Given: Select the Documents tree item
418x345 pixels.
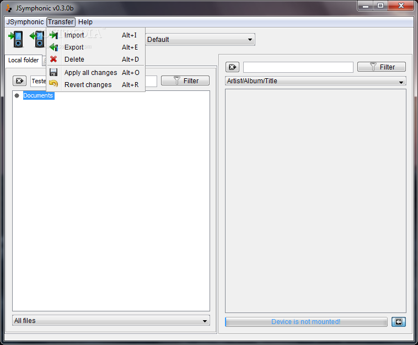Looking at the screenshot, I should (x=39, y=95).
